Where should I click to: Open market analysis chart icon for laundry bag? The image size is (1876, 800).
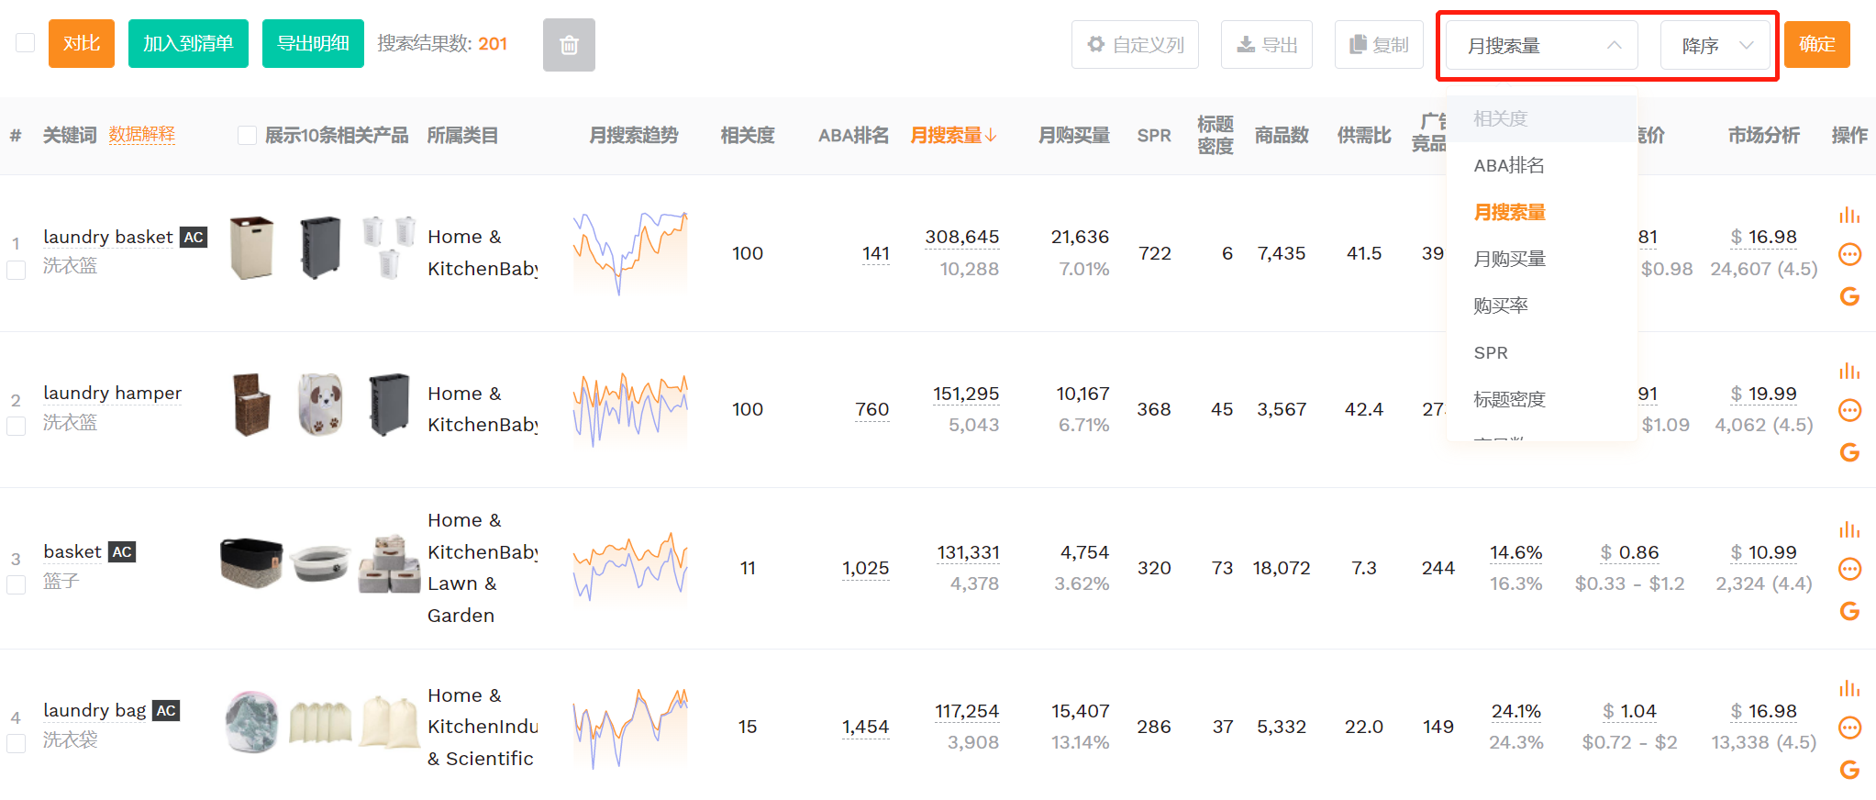1849,689
